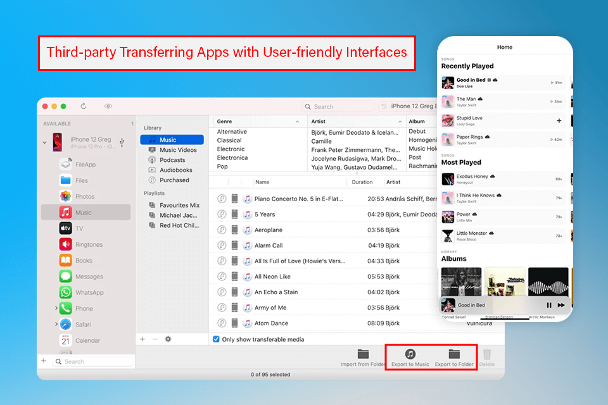
Task: Open the Apple TV icon in the sidebar
Action: (65, 228)
